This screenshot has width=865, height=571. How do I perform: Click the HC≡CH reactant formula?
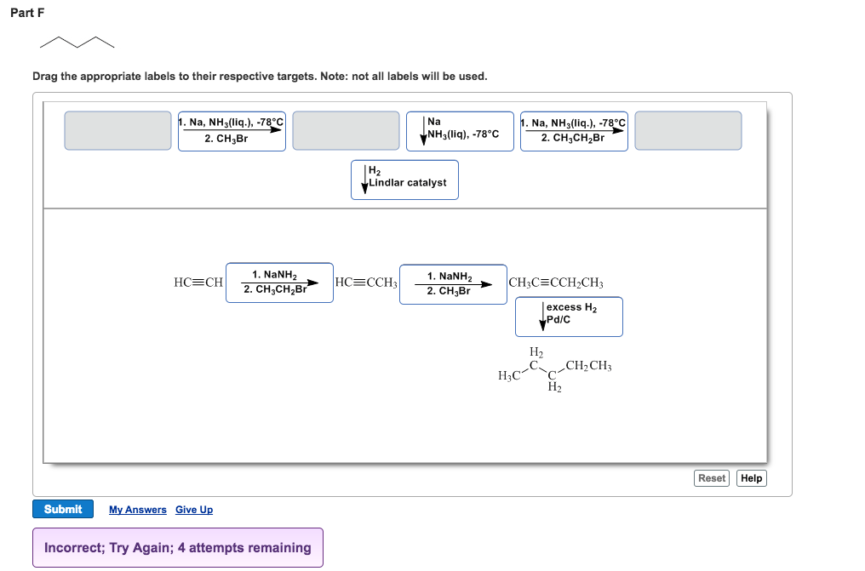tap(197, 282)
